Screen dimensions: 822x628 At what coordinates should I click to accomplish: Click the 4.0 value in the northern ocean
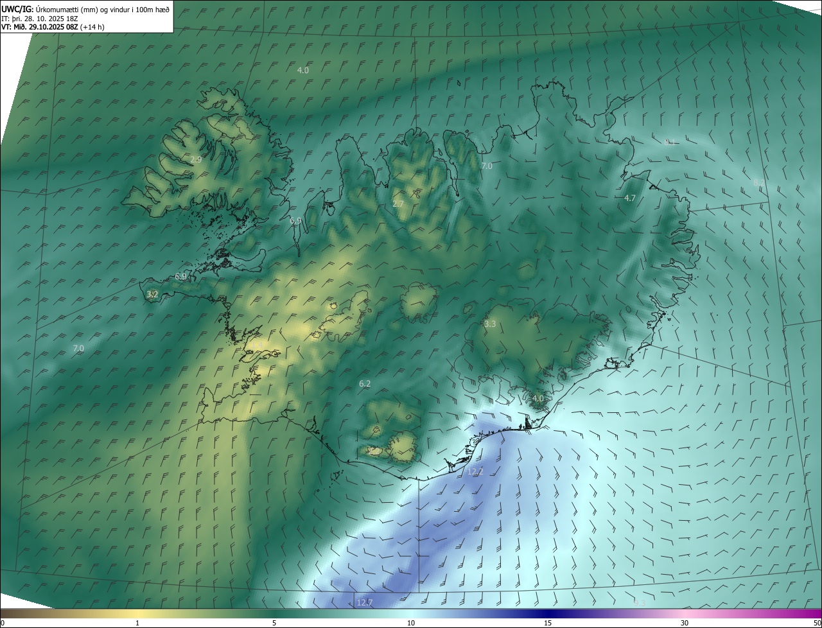pos(303,70)
